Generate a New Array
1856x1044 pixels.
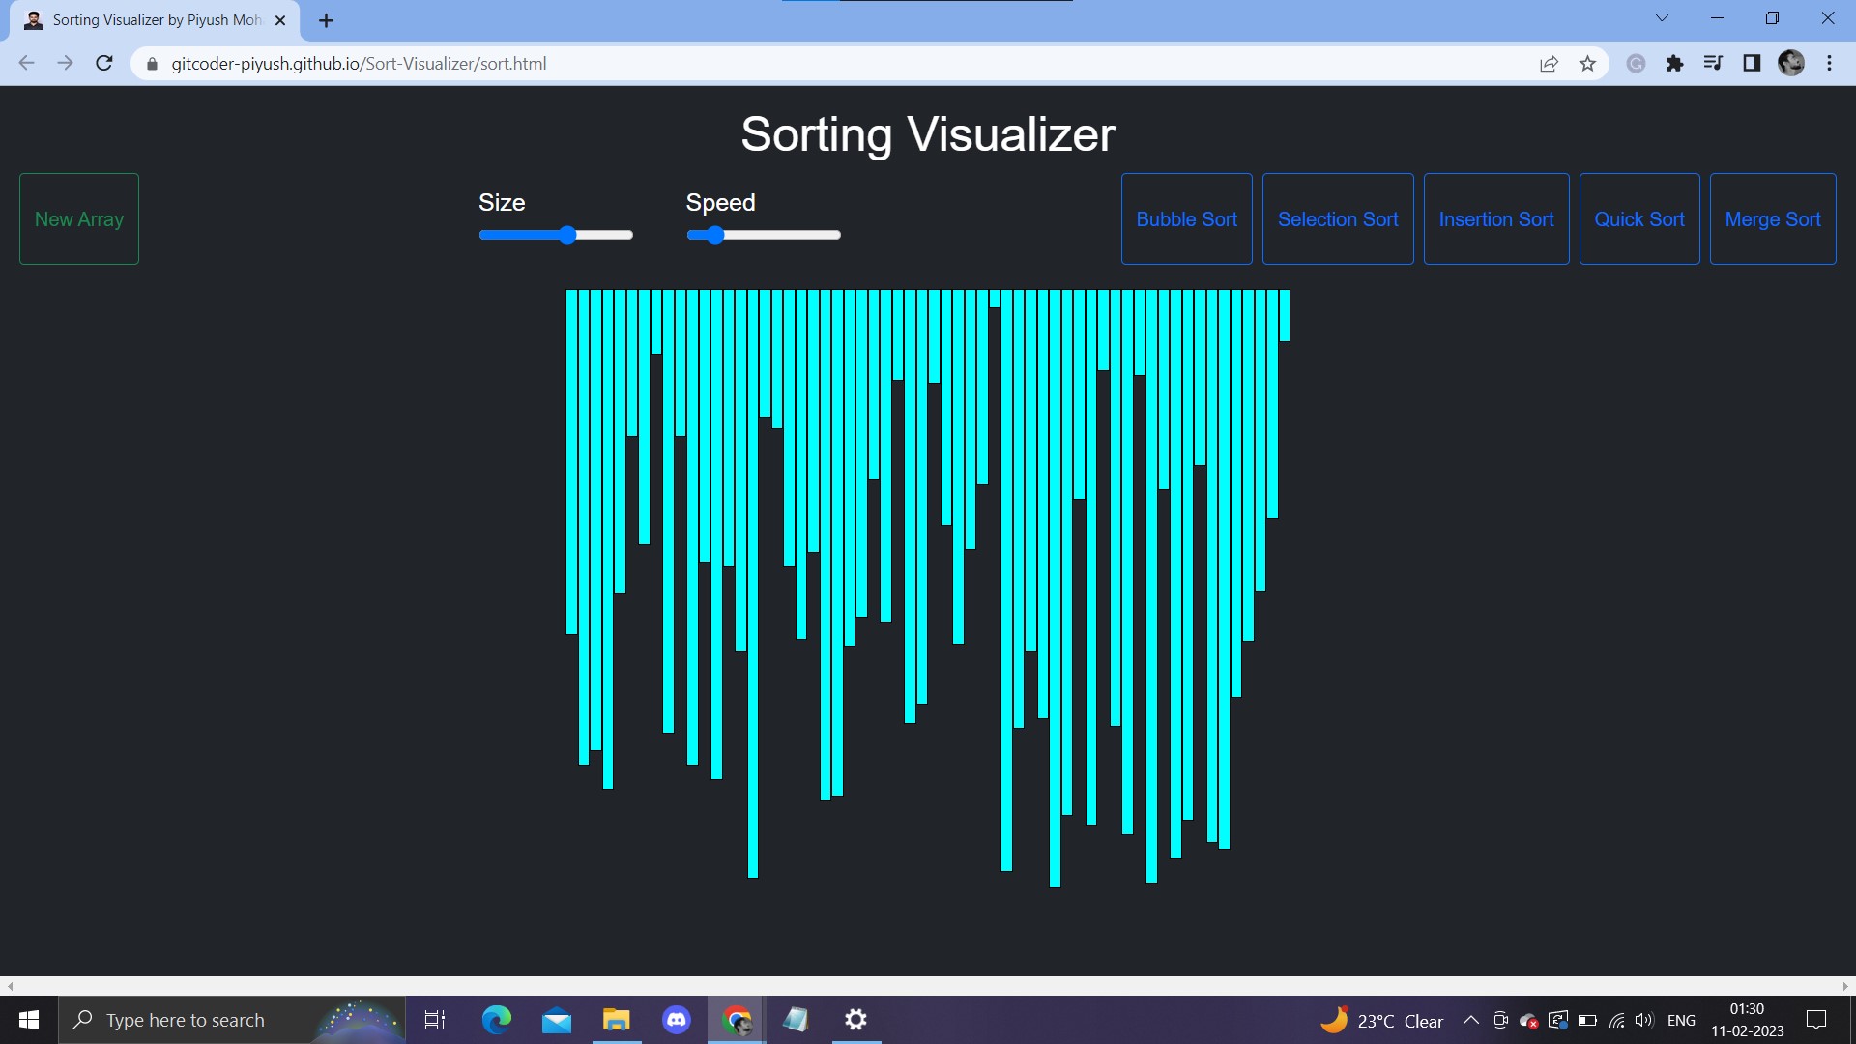79,218
